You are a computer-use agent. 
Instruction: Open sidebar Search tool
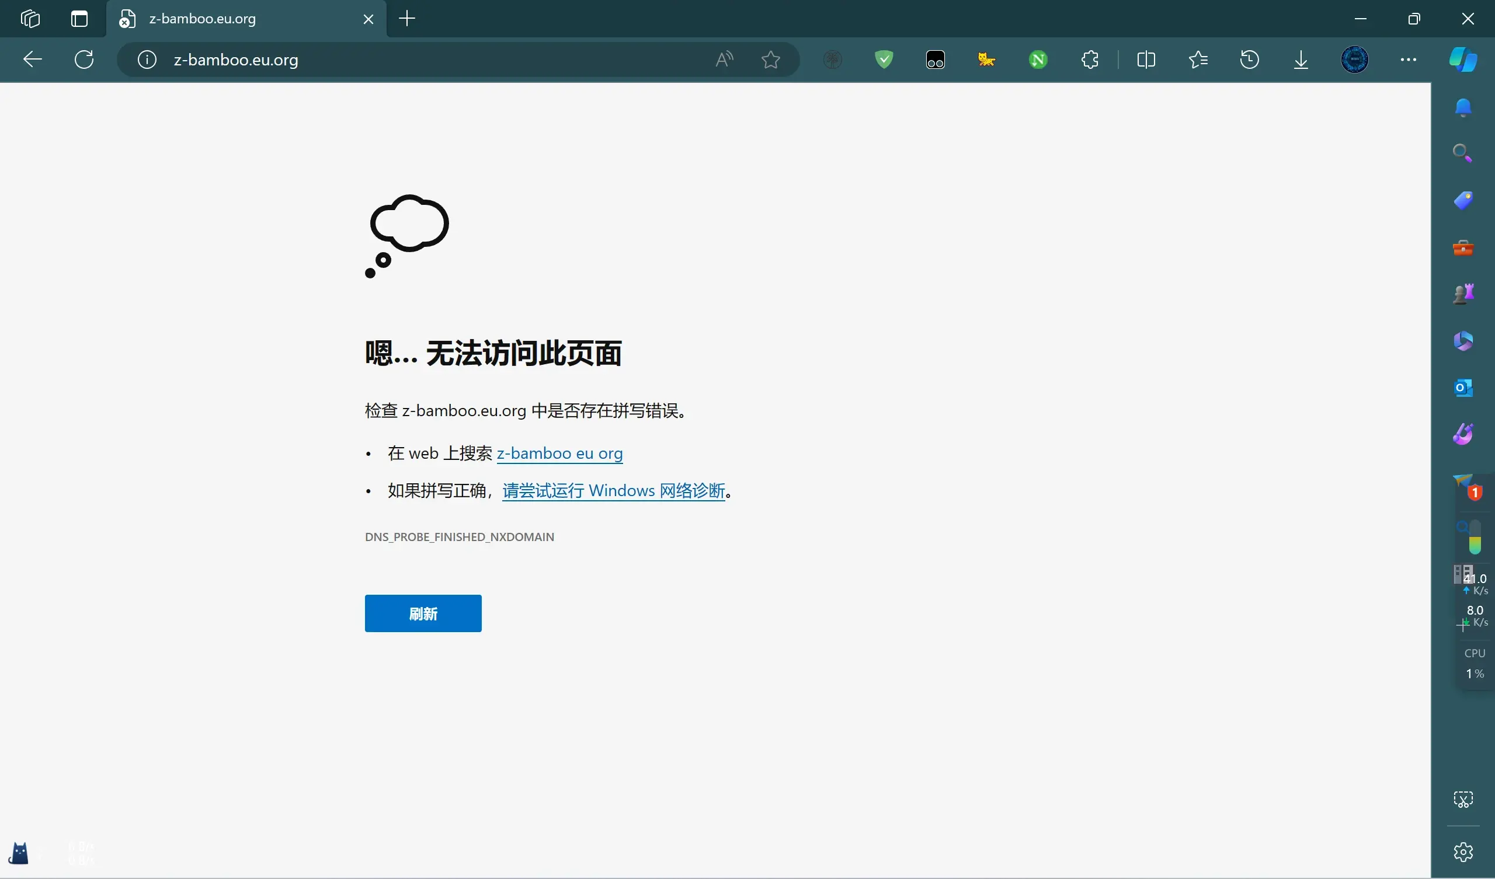pos(1463,154)
